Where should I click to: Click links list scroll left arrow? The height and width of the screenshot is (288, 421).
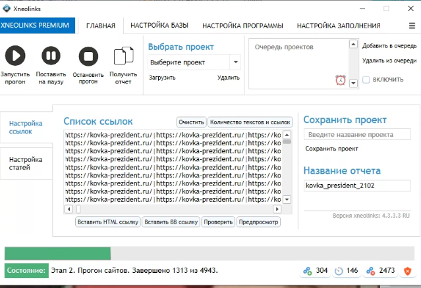69,209
